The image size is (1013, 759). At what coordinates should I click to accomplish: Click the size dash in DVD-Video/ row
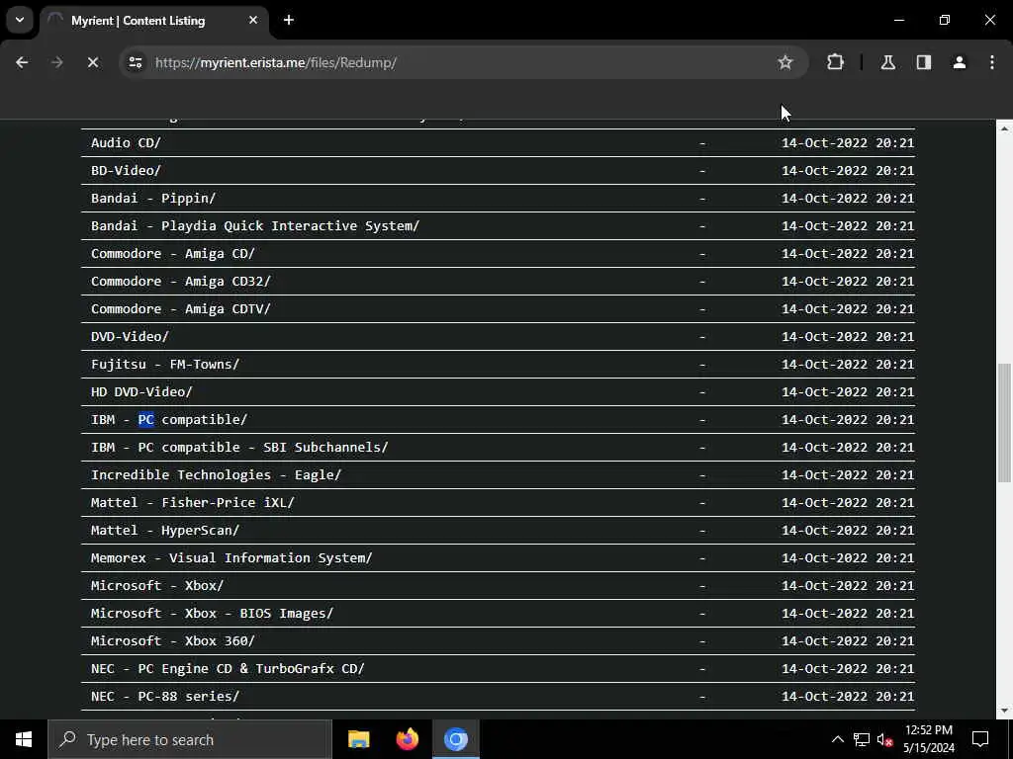(702, 337)
